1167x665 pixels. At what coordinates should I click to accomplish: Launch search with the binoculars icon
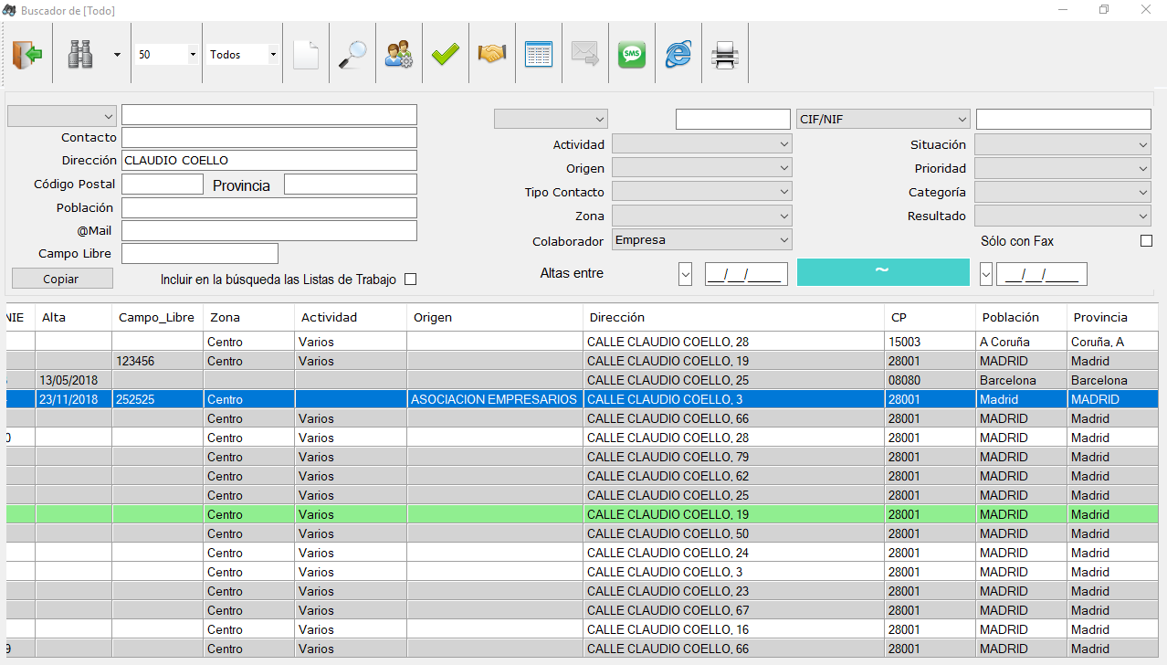coord(80,55)
